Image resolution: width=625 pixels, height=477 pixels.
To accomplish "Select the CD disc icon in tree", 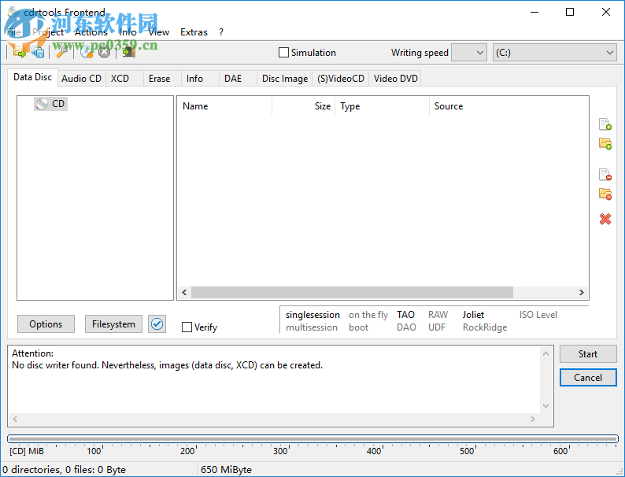I will [42, 104].
